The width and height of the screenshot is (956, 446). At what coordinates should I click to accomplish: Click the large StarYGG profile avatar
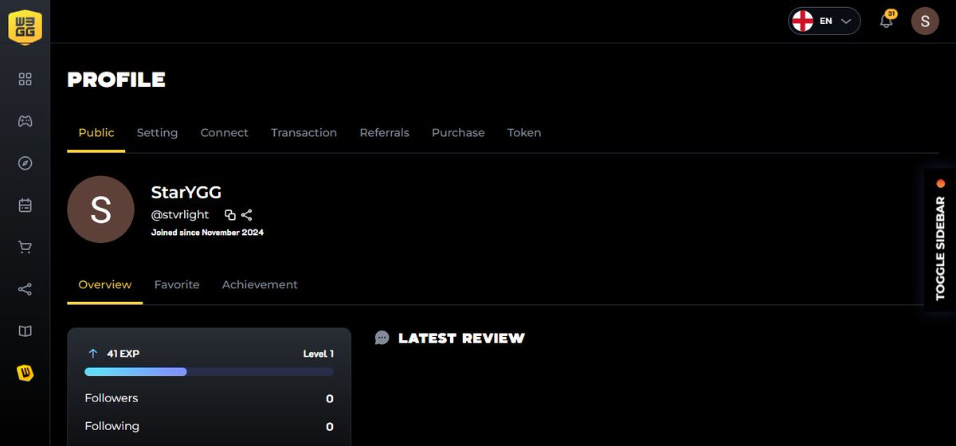100,209
